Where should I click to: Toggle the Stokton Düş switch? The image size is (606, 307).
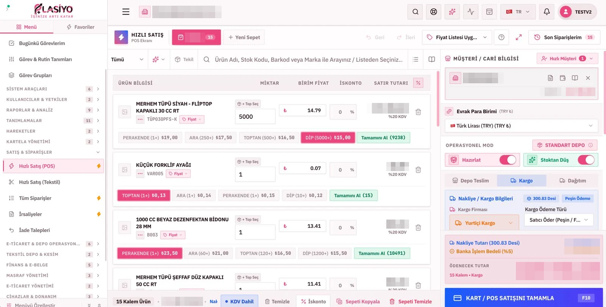586,160
